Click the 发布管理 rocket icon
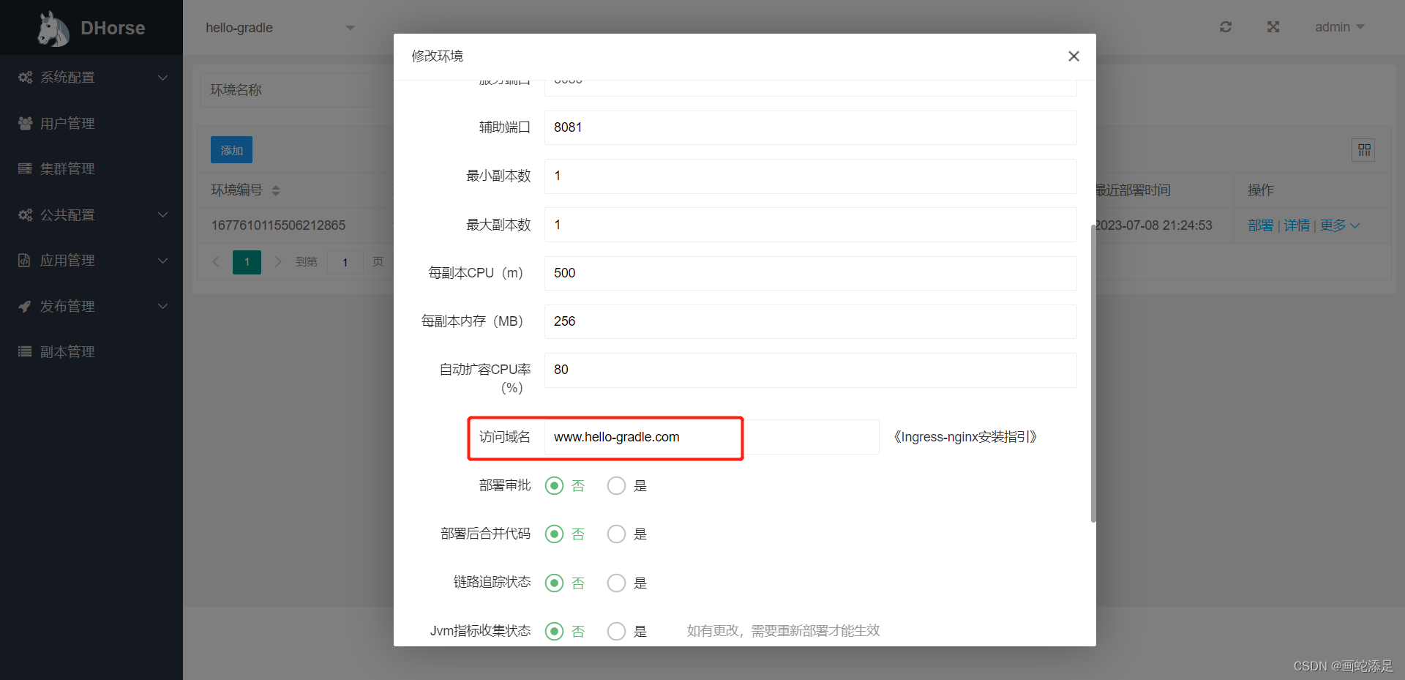Image resolution: width=1405 pixels, height=680 pixels. (x=25, y=306)
